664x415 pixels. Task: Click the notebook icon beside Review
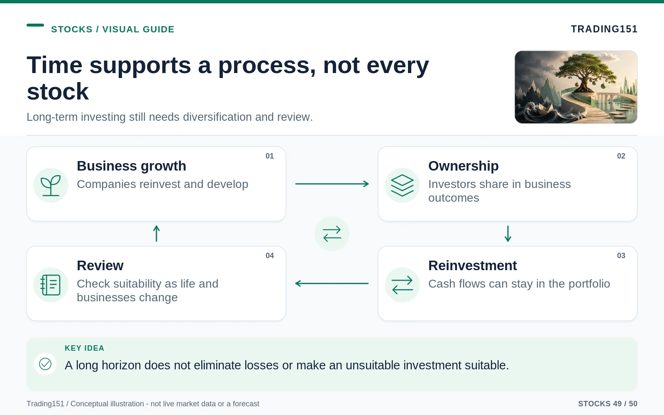(51, 285)
